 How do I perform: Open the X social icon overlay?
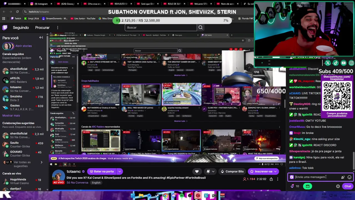(328, 63)
